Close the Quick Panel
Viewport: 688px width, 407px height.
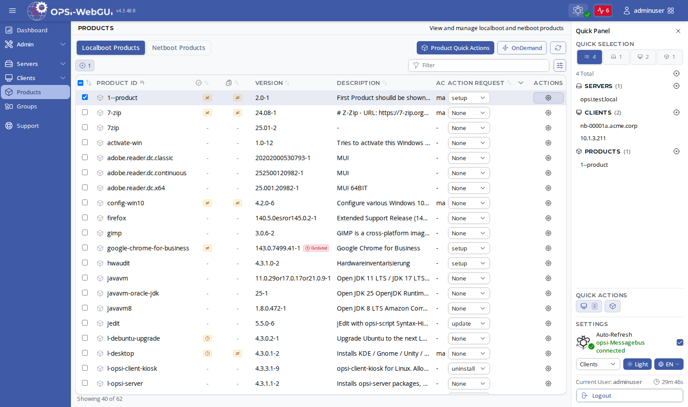click(x=678, y=31)
